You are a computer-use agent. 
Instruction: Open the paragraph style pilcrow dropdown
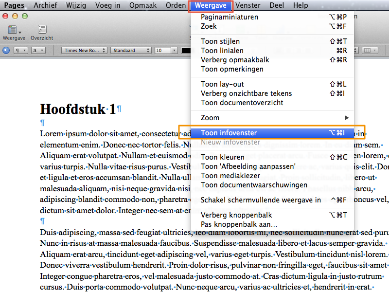pos(20,51)
